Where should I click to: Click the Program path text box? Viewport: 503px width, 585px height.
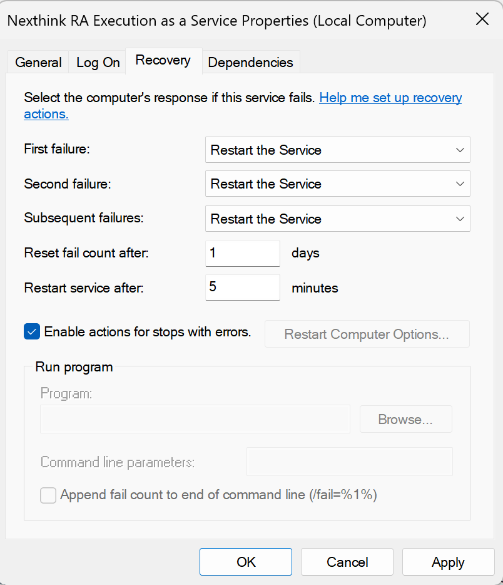(x=195, y=420)
